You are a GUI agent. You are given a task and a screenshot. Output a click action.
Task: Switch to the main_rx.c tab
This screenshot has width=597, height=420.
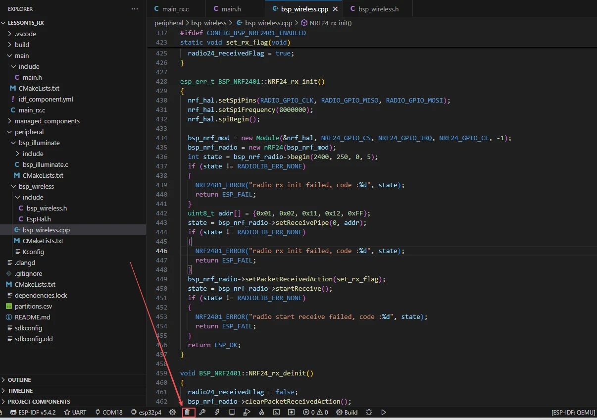(175, 9)
